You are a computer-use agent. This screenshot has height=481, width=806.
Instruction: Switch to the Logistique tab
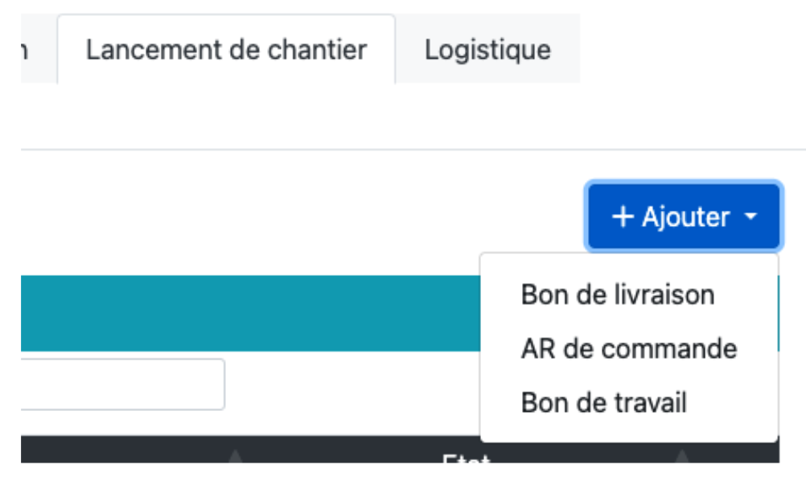tap(487, 50)
